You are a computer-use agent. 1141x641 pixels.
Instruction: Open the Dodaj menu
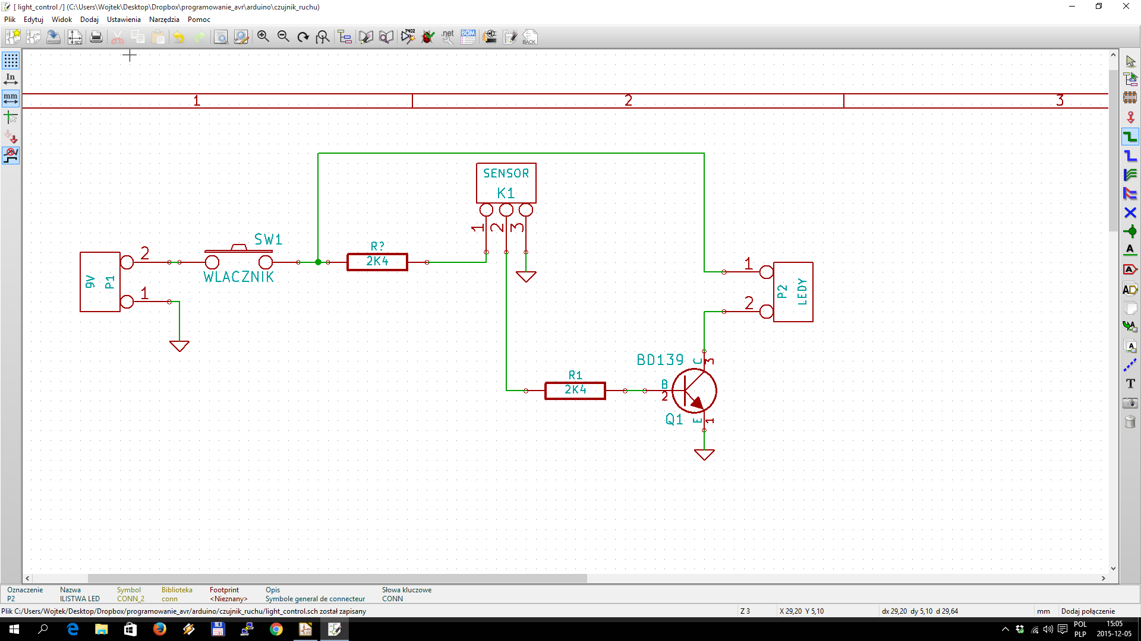(x=89, y=20)
